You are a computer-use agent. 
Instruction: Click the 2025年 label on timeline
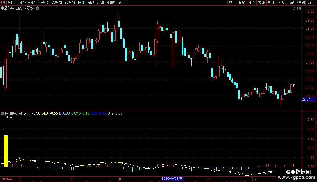[x=7, y=179]
